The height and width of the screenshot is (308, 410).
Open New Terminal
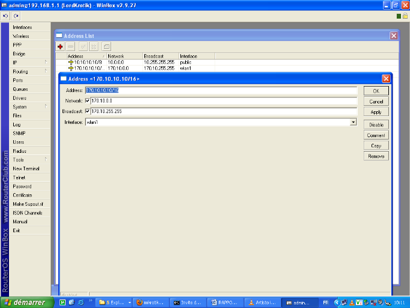tap(30, 168)
